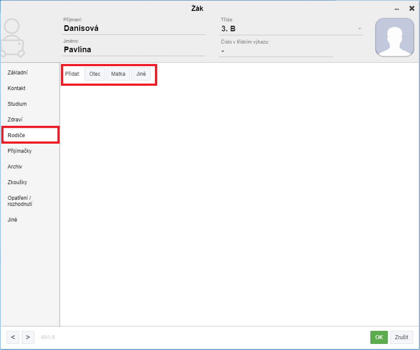
Task: Click the student profile photo placeholder
Action: pos(394,37)
